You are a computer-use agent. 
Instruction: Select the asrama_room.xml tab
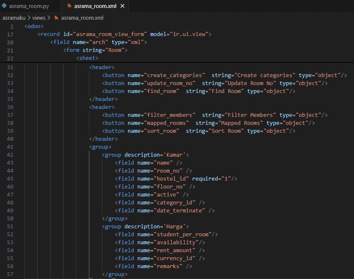[95, 6]
